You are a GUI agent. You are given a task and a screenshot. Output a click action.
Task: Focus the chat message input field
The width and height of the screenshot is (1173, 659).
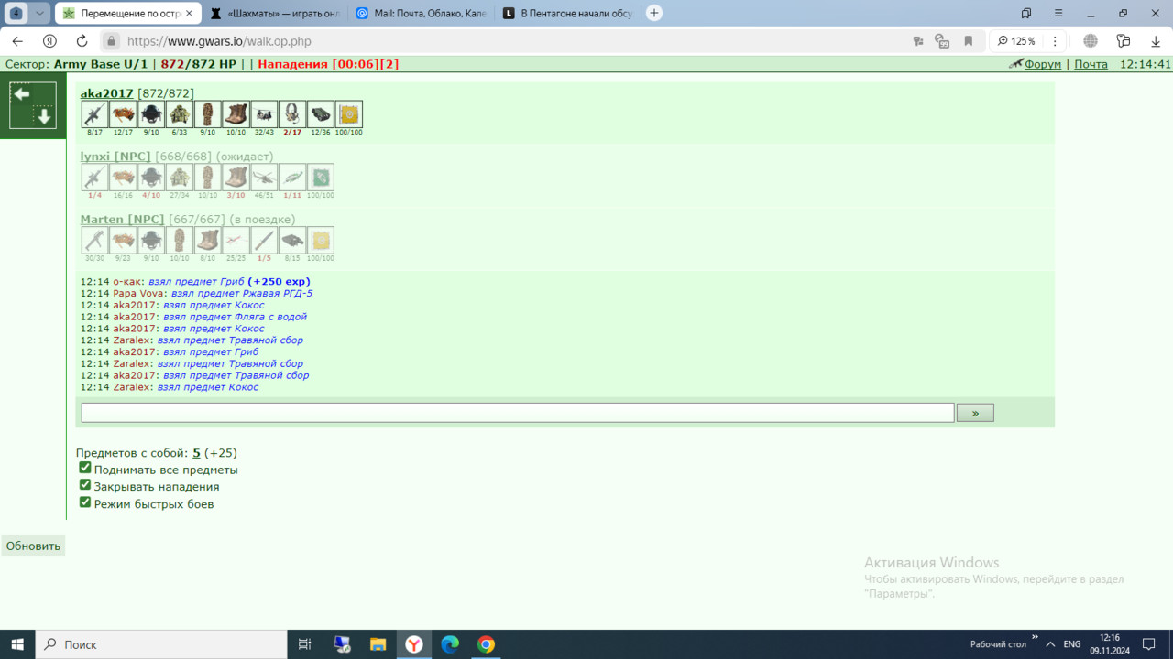(x=518, y=413)
